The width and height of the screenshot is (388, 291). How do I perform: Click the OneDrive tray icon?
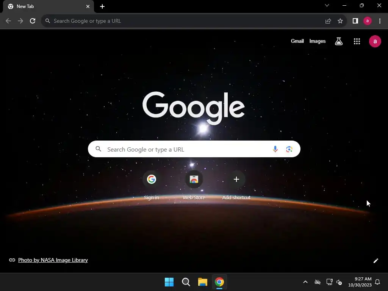(318, 282)
